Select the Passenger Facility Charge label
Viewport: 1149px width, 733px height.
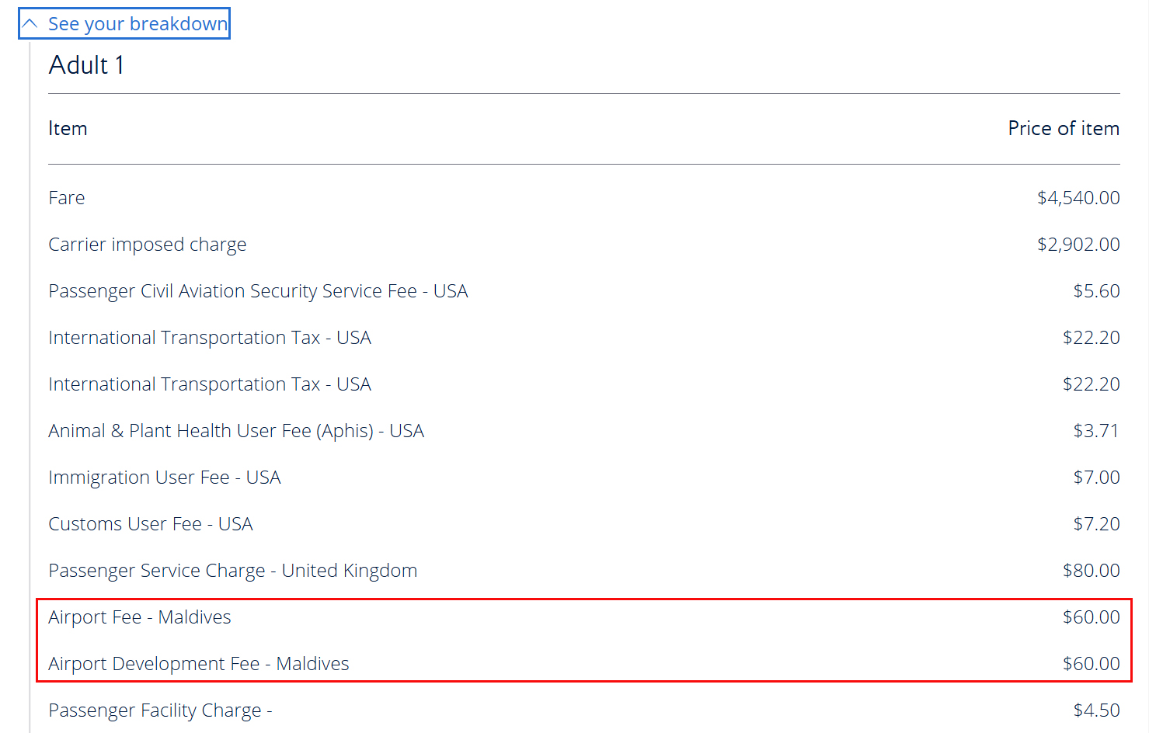[160, 710]
